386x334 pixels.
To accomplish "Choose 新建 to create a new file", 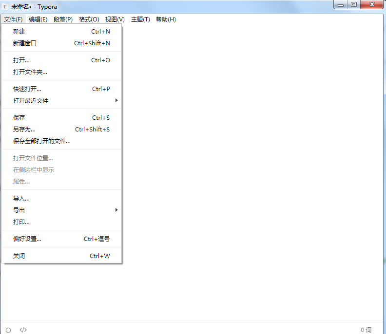I will pyautogui.click(x=61, y=32).
